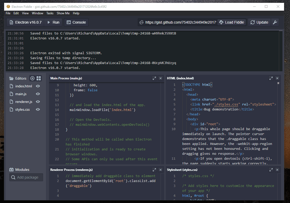290x203 pixels.
Task: Click Load Fiddle button
Action: pos(232,22)
